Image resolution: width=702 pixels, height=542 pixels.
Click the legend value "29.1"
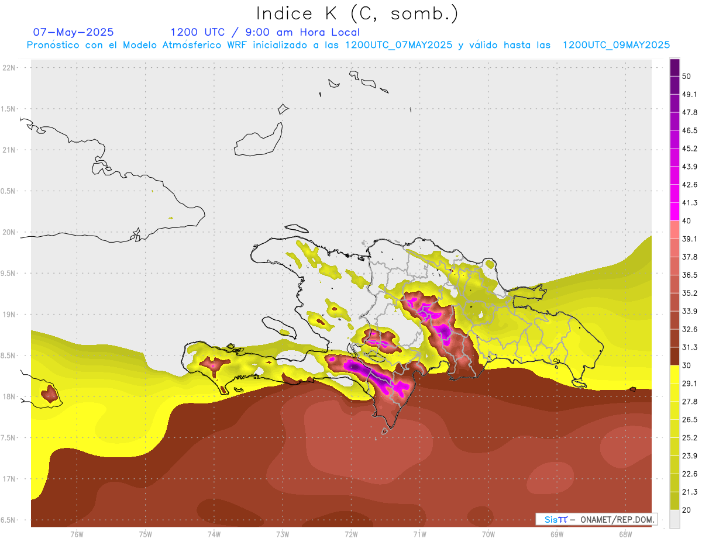(x=690, y=383)
